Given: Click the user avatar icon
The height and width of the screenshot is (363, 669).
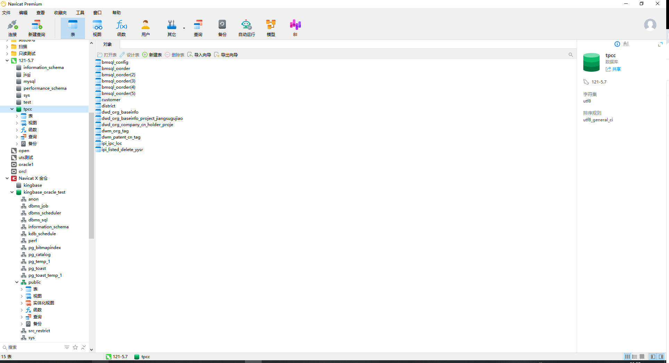Looking at the screenshot, I should pos(650,25).
